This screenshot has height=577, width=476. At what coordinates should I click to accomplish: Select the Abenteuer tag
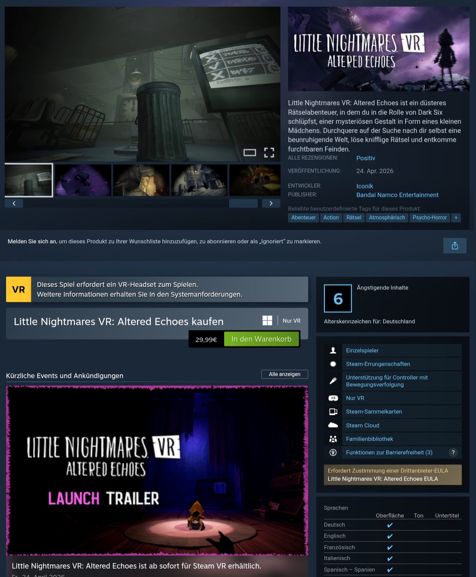pyautogui.click(x=303, y=217)
